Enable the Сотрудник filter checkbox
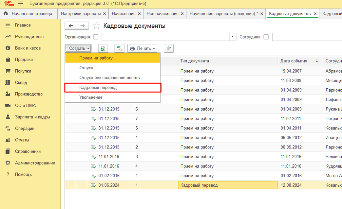Image resolution: width=342 pixels, height=209 pixels. [266, 37]
